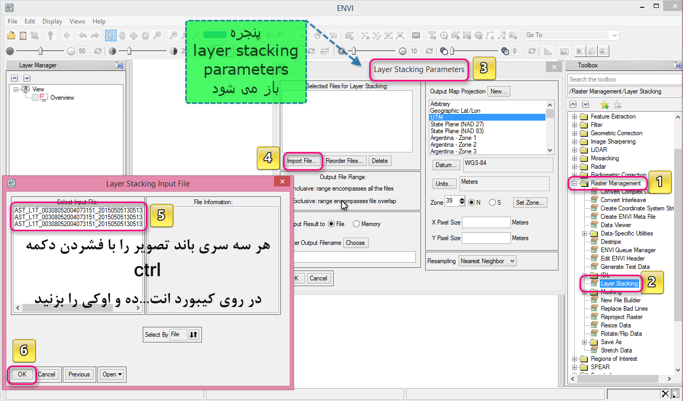Select the Symbol Annotation tool
Image resolution: width=683 pixels, height=401 pixels.
click(444, 36)
